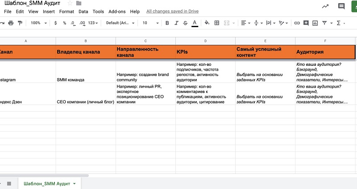Expand the font size dropdown
The height and width of the screenshot is (189, 357).
click(x=149, y=23)
